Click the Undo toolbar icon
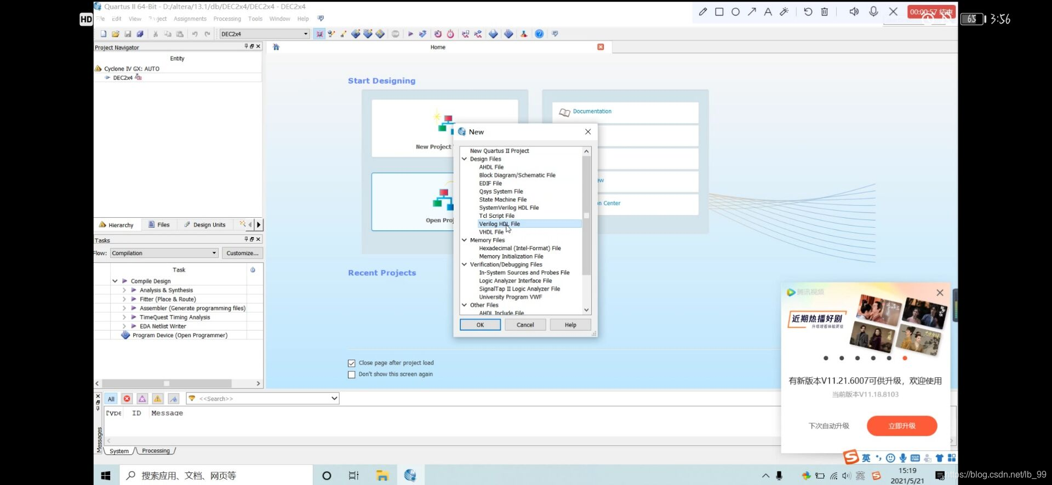Screen dimensions: 1052x485 [x=195, y=34]
